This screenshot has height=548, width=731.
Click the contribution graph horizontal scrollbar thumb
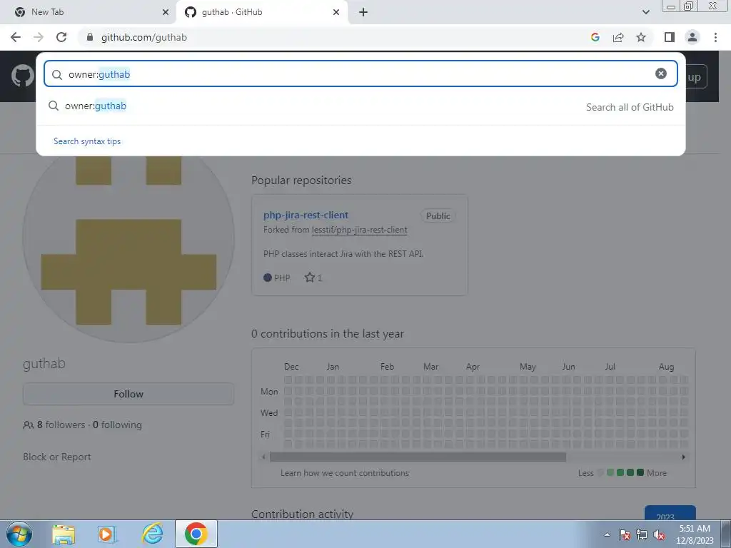(x=418, y=457)
